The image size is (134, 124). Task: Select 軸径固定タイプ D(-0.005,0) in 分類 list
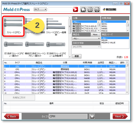tap(85, 26)
